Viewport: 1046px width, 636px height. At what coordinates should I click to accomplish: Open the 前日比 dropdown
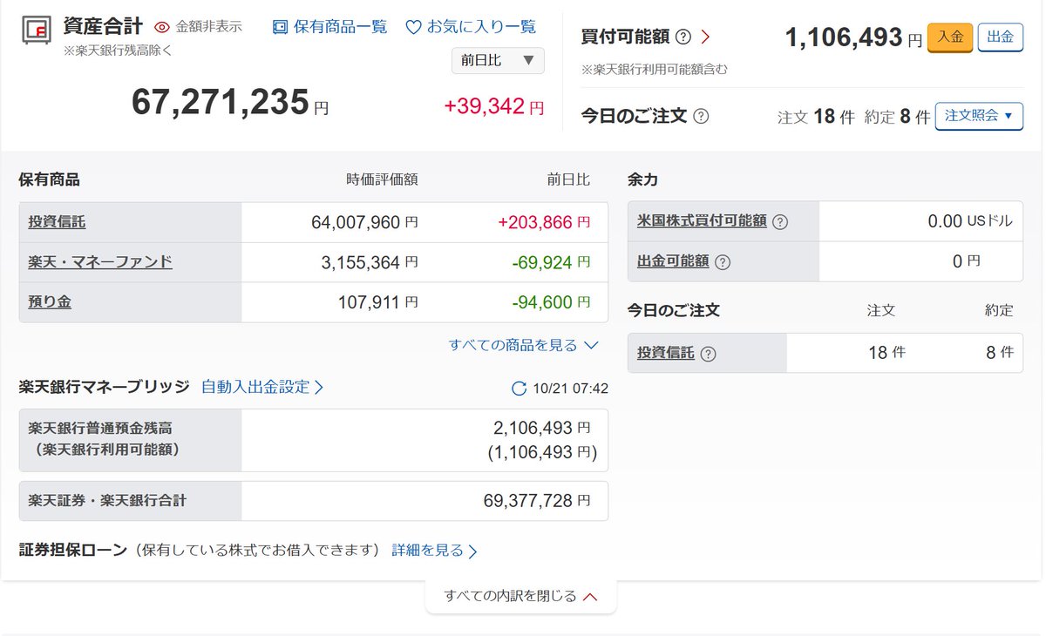(498, 60)
